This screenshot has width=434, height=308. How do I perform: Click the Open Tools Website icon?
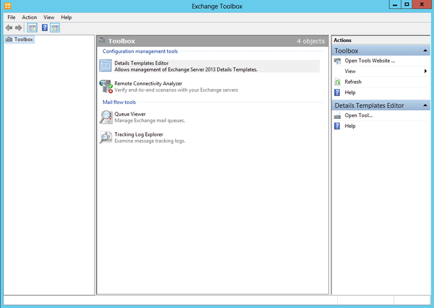coord(337,61)
